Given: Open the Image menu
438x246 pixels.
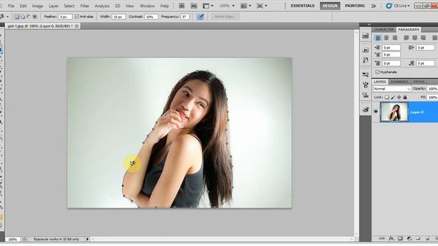Looking at the screenshot, I should 38,6.
